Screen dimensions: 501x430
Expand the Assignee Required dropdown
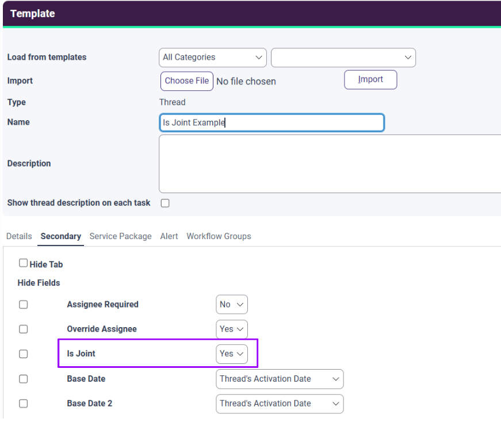pos(232,305)
